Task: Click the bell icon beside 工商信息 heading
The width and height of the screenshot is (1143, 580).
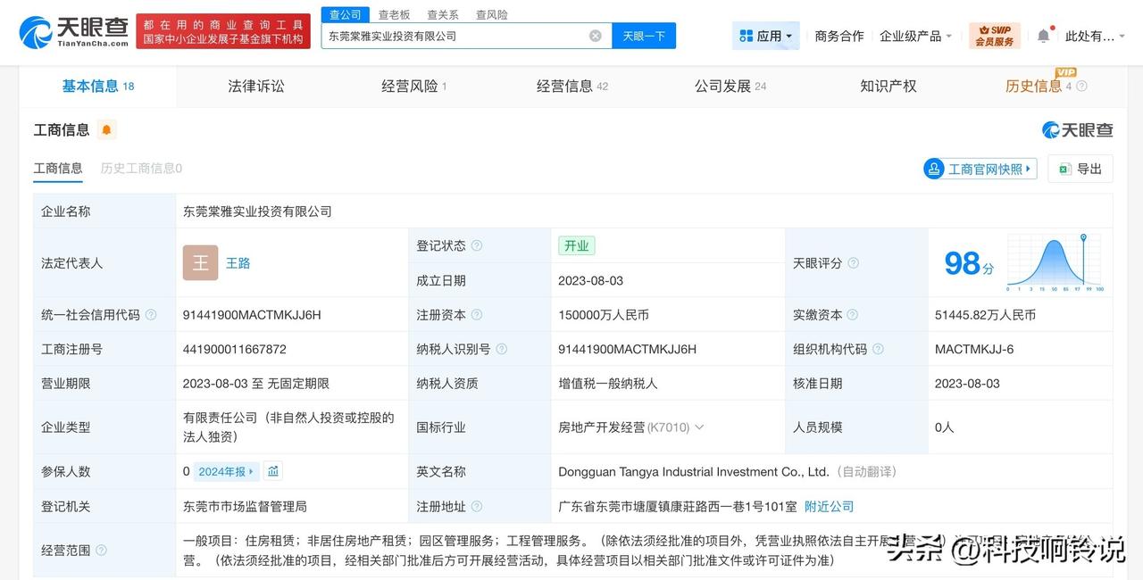Action: pyautogui.click(x=106, y=129)
